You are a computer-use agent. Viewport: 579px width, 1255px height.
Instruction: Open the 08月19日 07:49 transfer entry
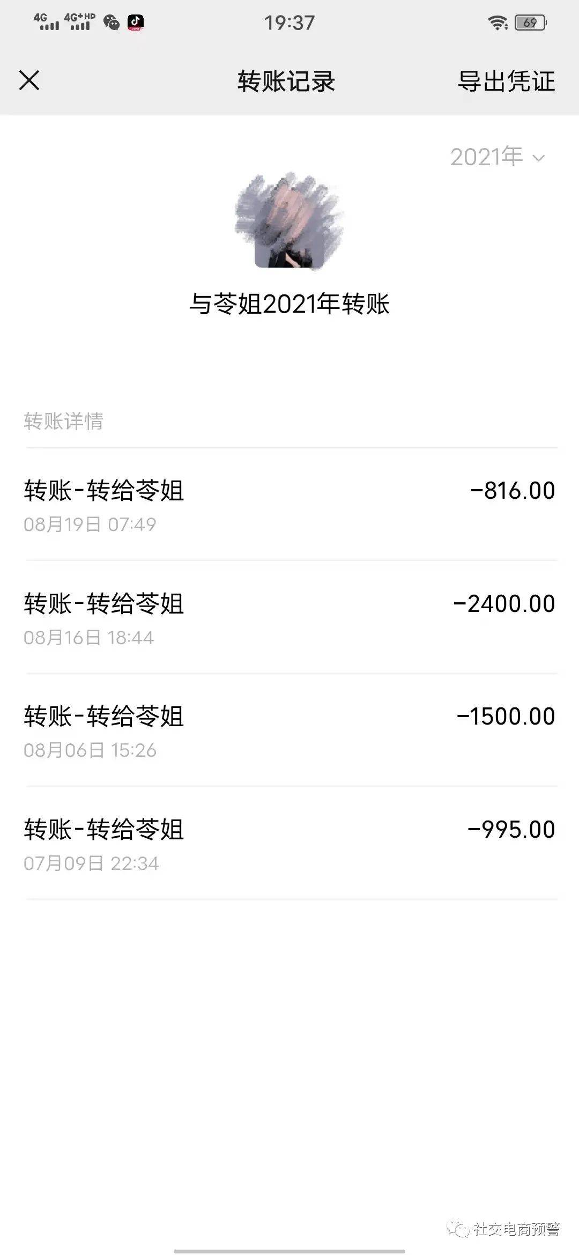tap(289, 504)
